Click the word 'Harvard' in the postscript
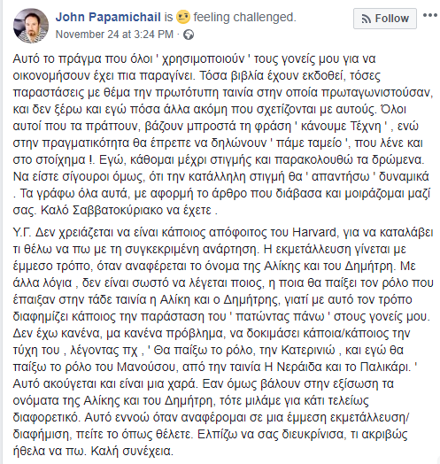The image size is (440, 464). [x=314, y=232]
